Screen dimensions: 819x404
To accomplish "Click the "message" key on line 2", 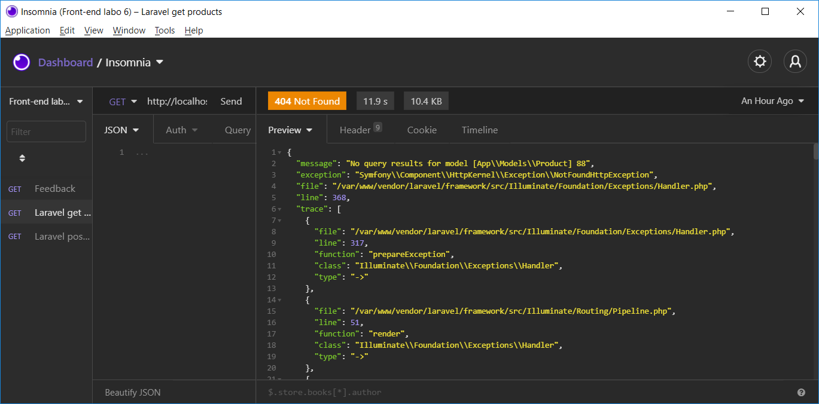I will click(x=316, y=164).
